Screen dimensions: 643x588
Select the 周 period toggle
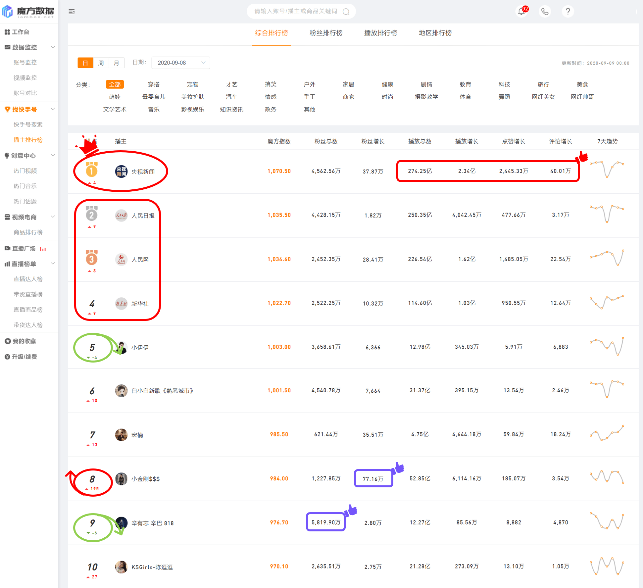101,63
